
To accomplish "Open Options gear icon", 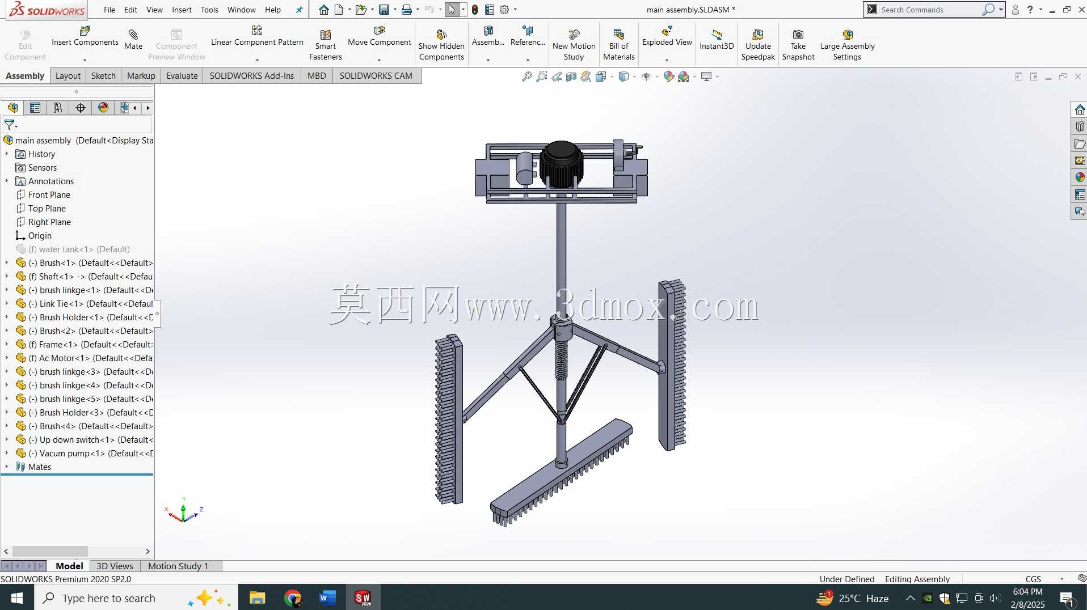I will click(504, 10).
